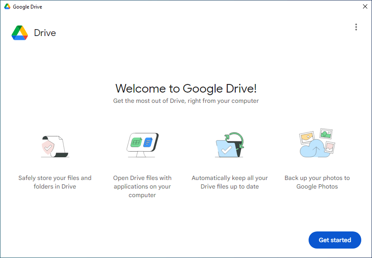
Task: Click the 'Google Drive' window title text
Action: 27,7
